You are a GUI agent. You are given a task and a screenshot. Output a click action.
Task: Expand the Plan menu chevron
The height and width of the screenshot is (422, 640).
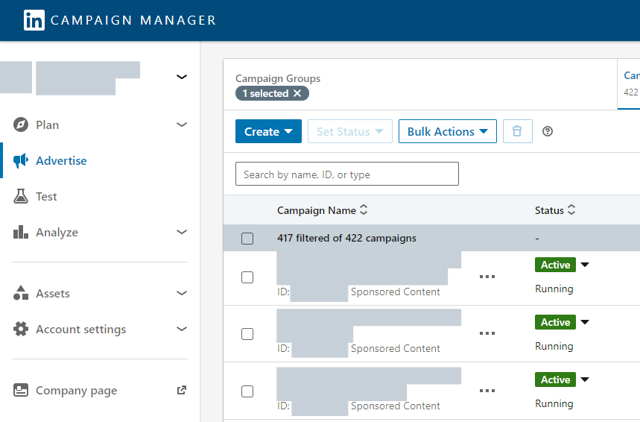(x=182, y=125)
